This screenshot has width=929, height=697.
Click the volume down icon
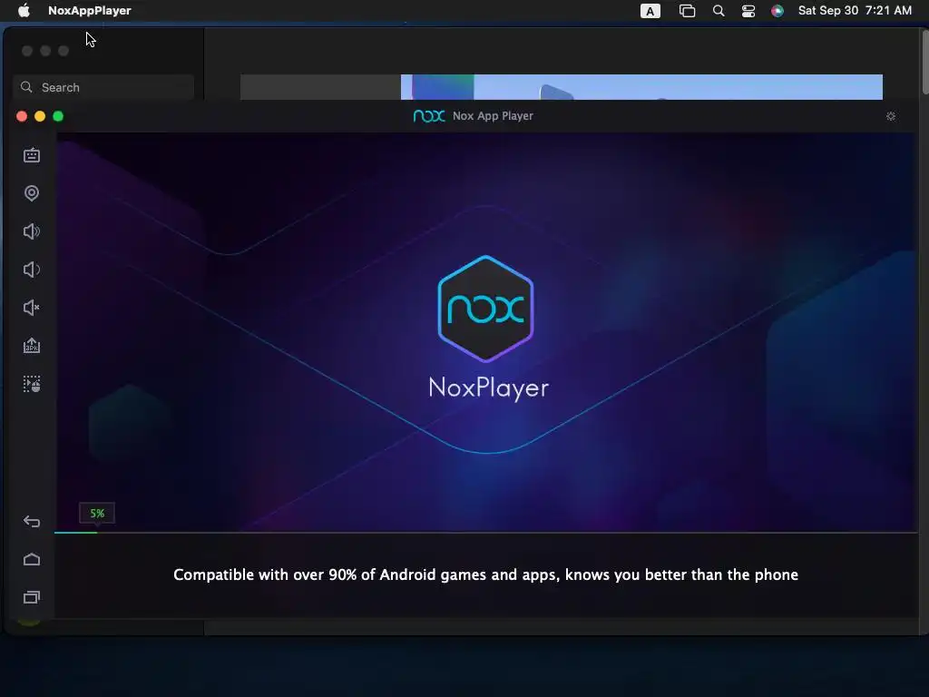(32, 270)
